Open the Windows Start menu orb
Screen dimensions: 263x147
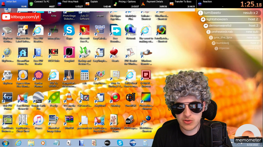(5, 143)
